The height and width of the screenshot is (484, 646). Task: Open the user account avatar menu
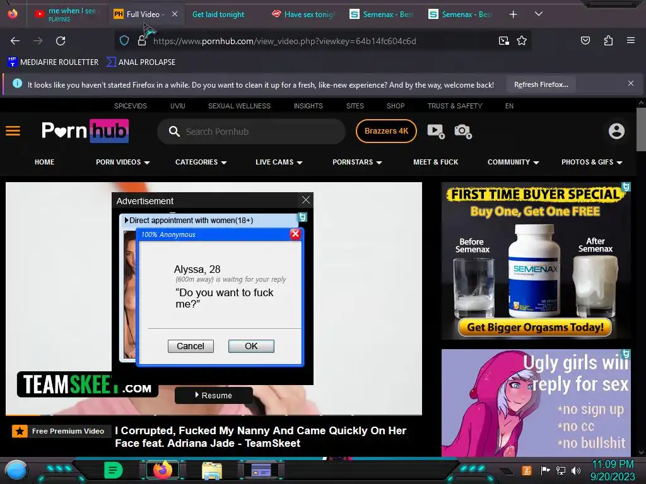coord(616,131)
